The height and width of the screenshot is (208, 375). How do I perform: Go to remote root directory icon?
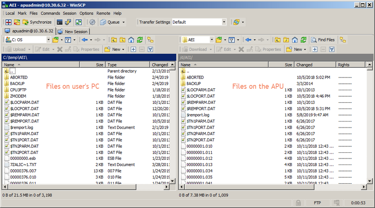tap(286, 40)
